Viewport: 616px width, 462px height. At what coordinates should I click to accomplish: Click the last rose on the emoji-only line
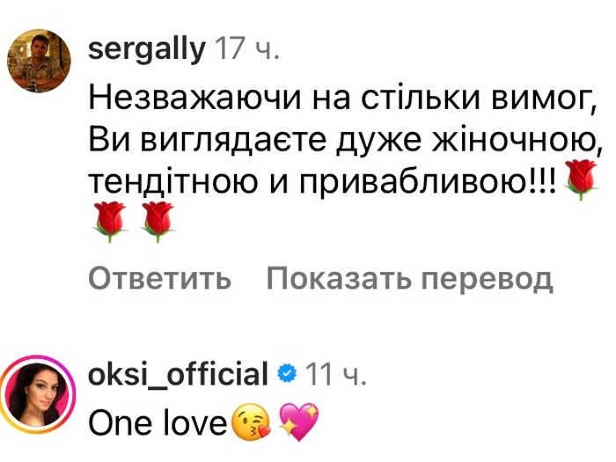158,222
